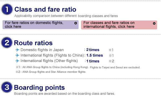Open fare ratios on domestic flights link

coord(41,25)
